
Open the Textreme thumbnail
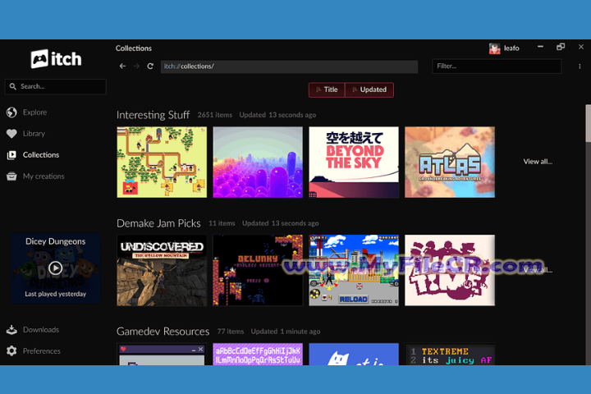tap(450, 354)
